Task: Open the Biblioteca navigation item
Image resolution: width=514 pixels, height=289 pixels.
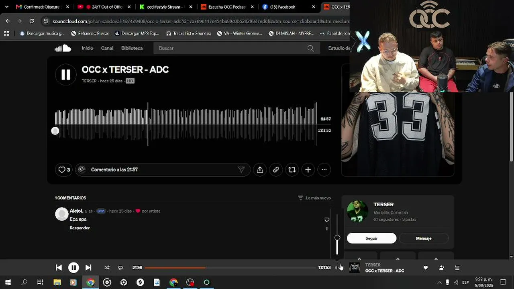Action: tap(132, 48)
